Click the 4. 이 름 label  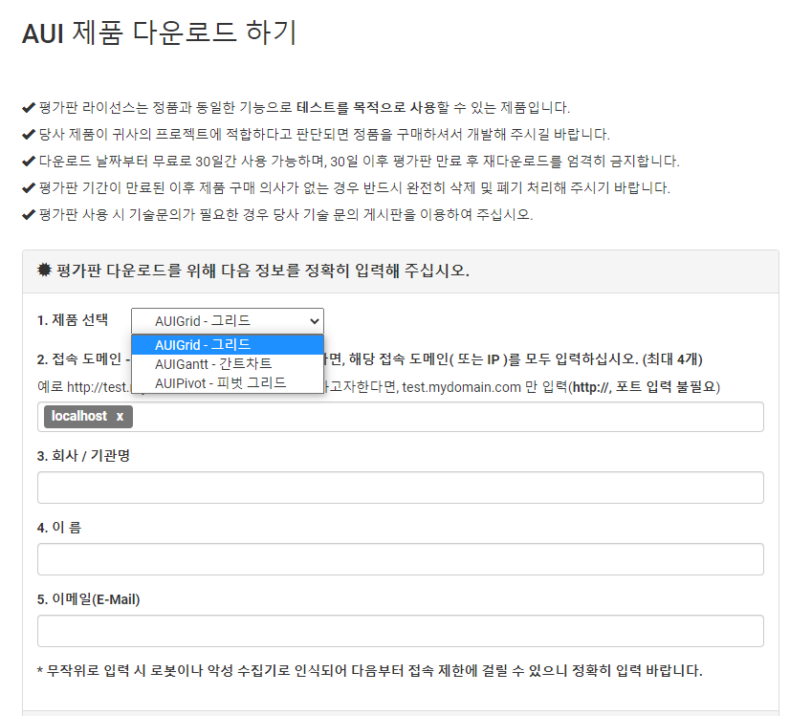59,527
